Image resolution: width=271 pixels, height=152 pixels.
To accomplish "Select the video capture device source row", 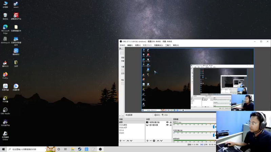I will pyautogui.click(x=159, y=122).
